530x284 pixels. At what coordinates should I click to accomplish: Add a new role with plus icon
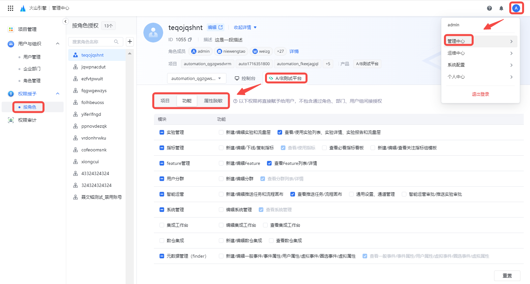coord(130,41)
